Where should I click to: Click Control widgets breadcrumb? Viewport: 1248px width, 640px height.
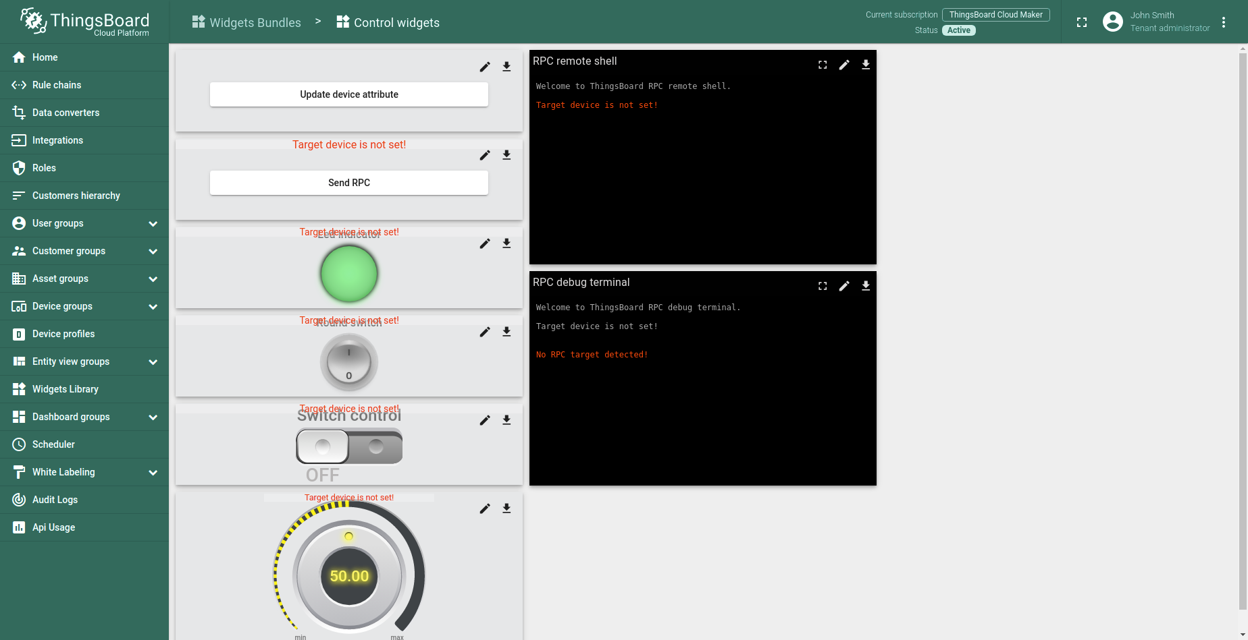[388, 22]
